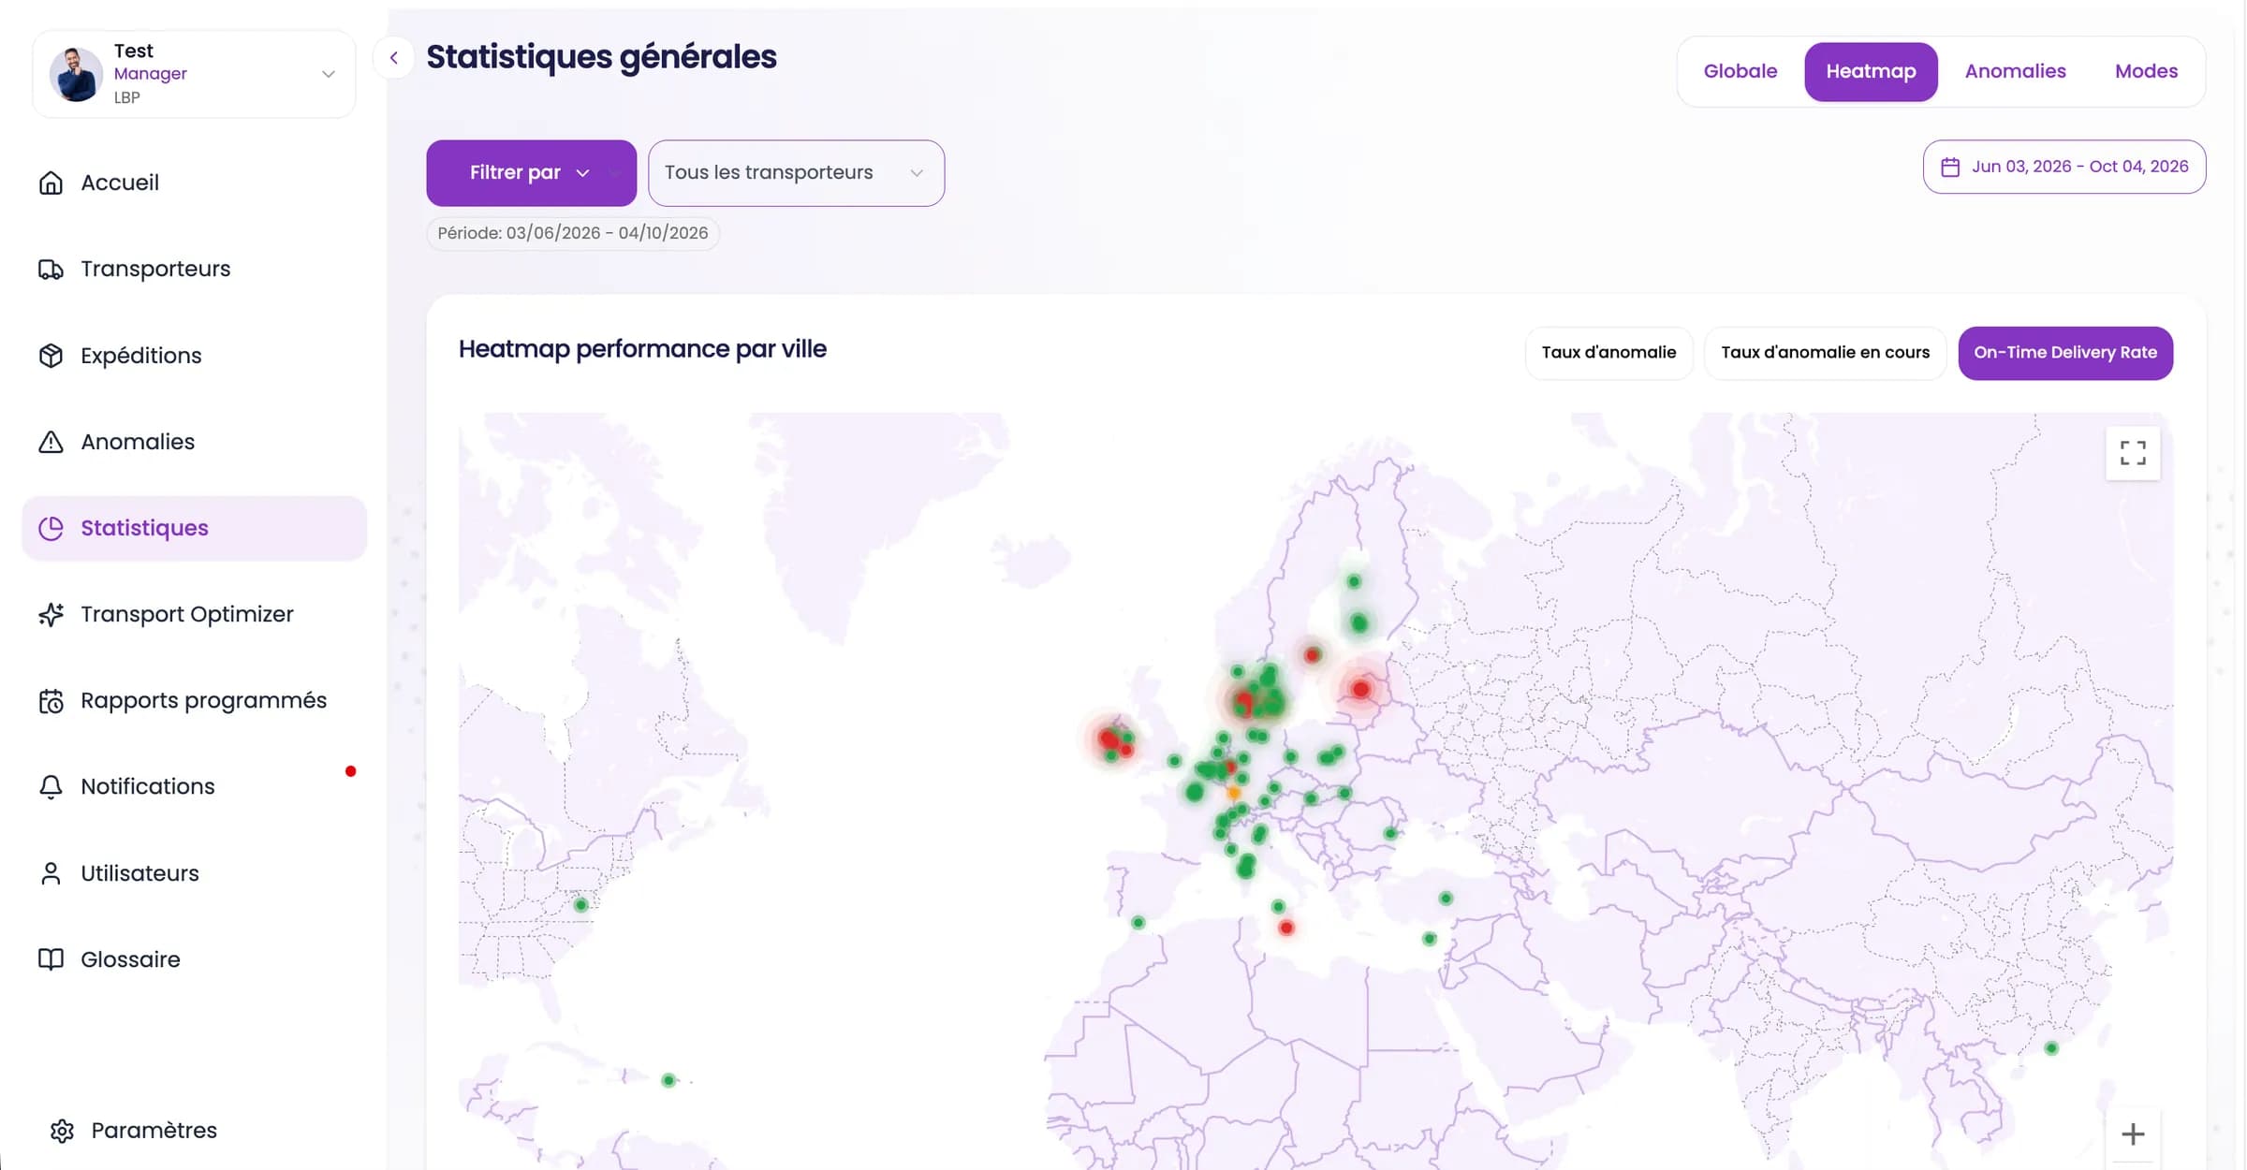Select On-Time Delivery Rate metric

point(2065,353)
